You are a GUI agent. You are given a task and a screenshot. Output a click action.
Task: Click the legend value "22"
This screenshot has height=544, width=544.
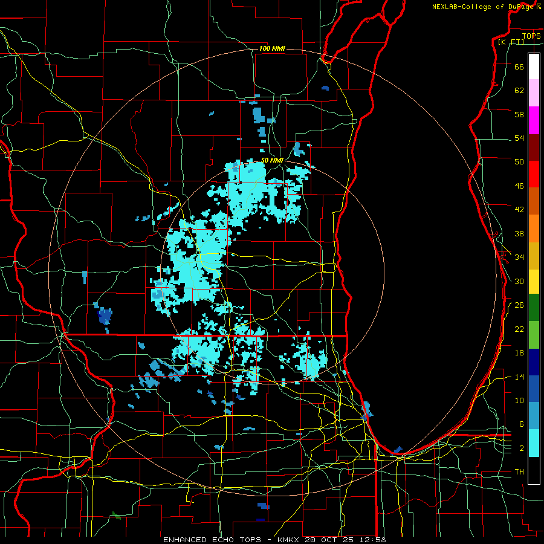(519, 329)
